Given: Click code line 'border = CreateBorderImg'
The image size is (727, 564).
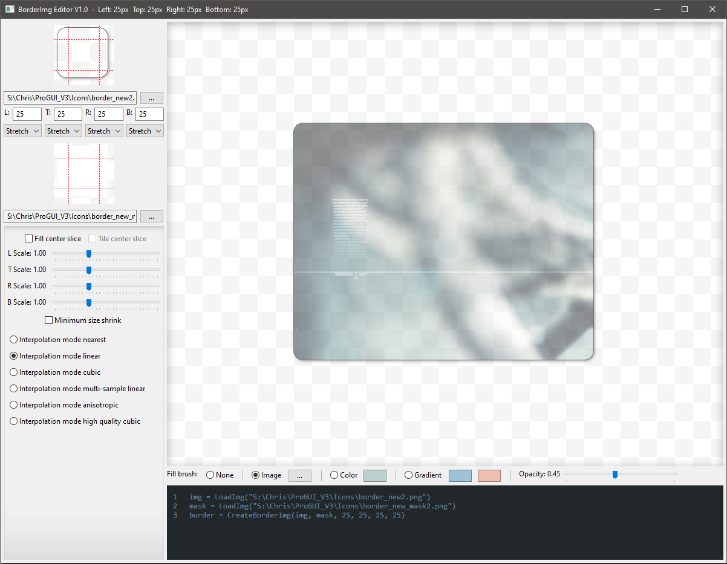Looking at the screenshot, I should tap(297, 516).
